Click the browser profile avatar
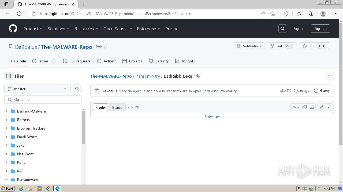Image resolution: width=343 pixels, height=192 pixels. (x=323, y=14)
